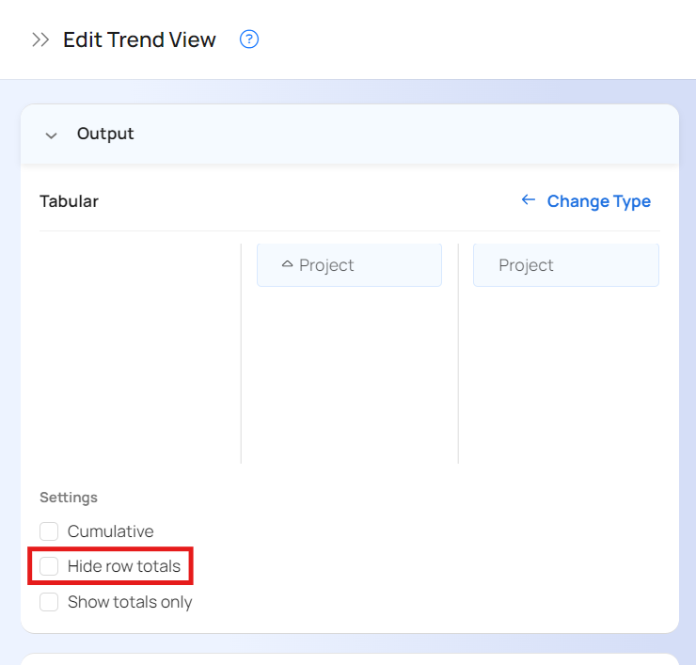696x665 pixels.
Task: Select the Project chip in the middle column
Action: click(x=349, y=265)
